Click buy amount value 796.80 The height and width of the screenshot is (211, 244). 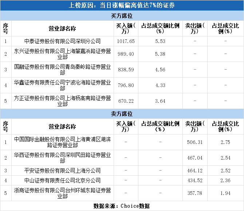[x=126, y=85]
